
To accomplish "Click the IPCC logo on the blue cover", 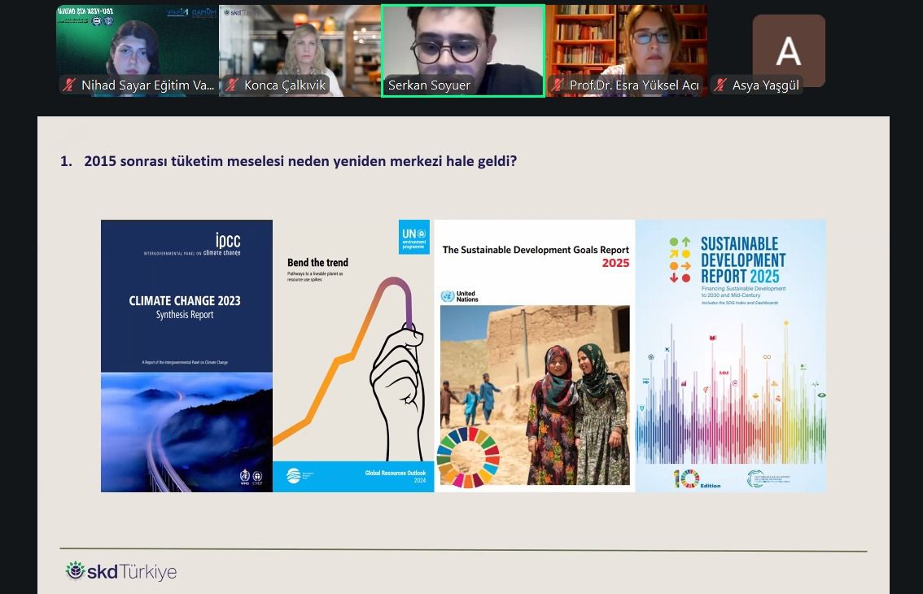I will point(228,241).
